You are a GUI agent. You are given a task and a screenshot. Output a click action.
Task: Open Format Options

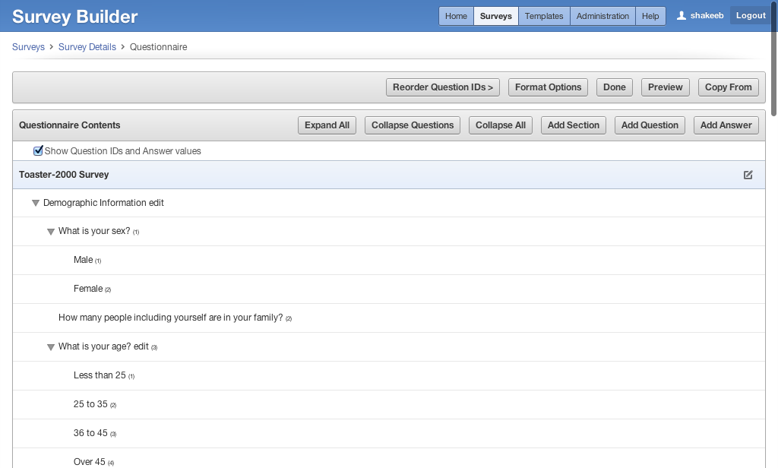[548, 87]
